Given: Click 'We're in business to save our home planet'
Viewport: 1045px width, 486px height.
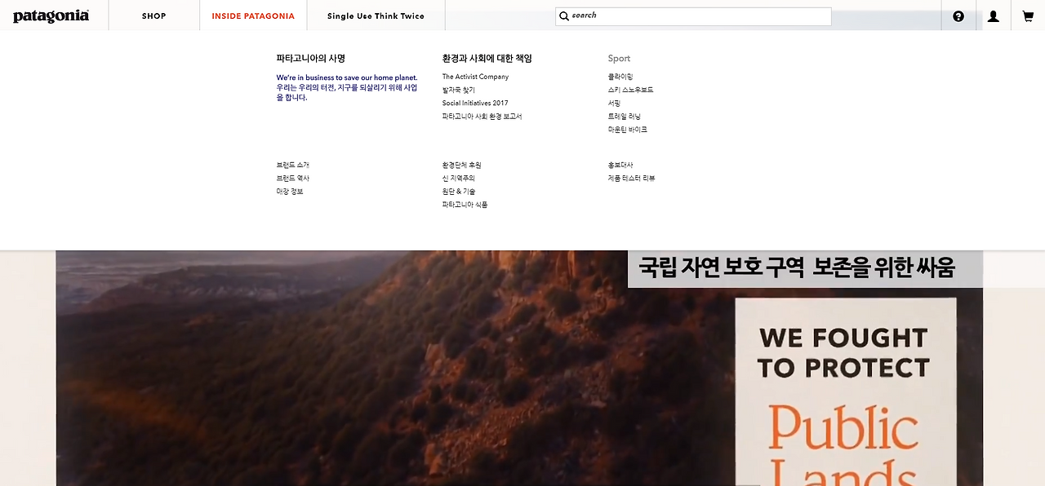Looking at the screenshot, I should point(347,77).
